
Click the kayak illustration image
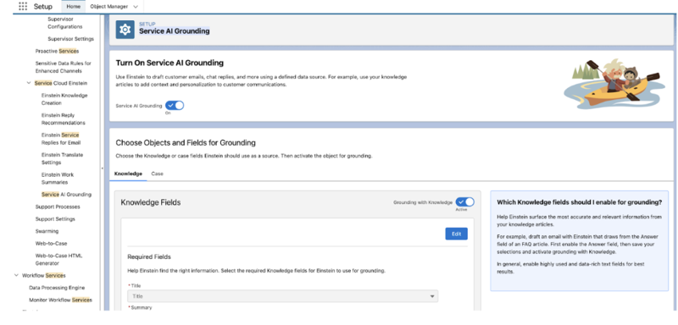point(614,84)
